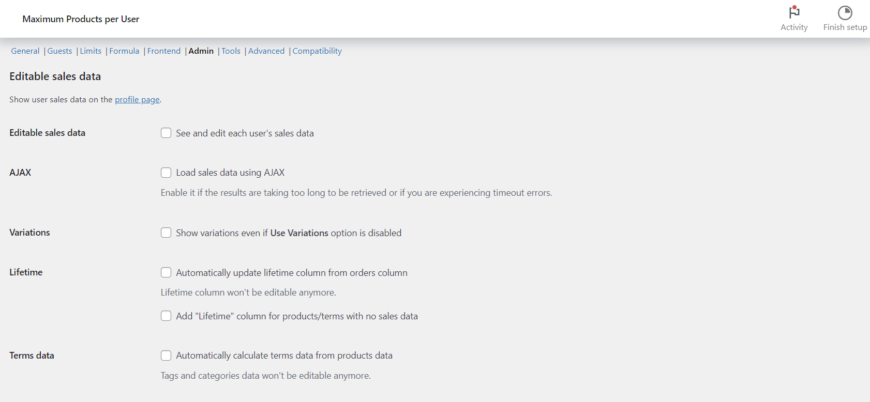The image size is (870, 402).
Task: Open the Advanced tab
Action: tap(266, 51)
